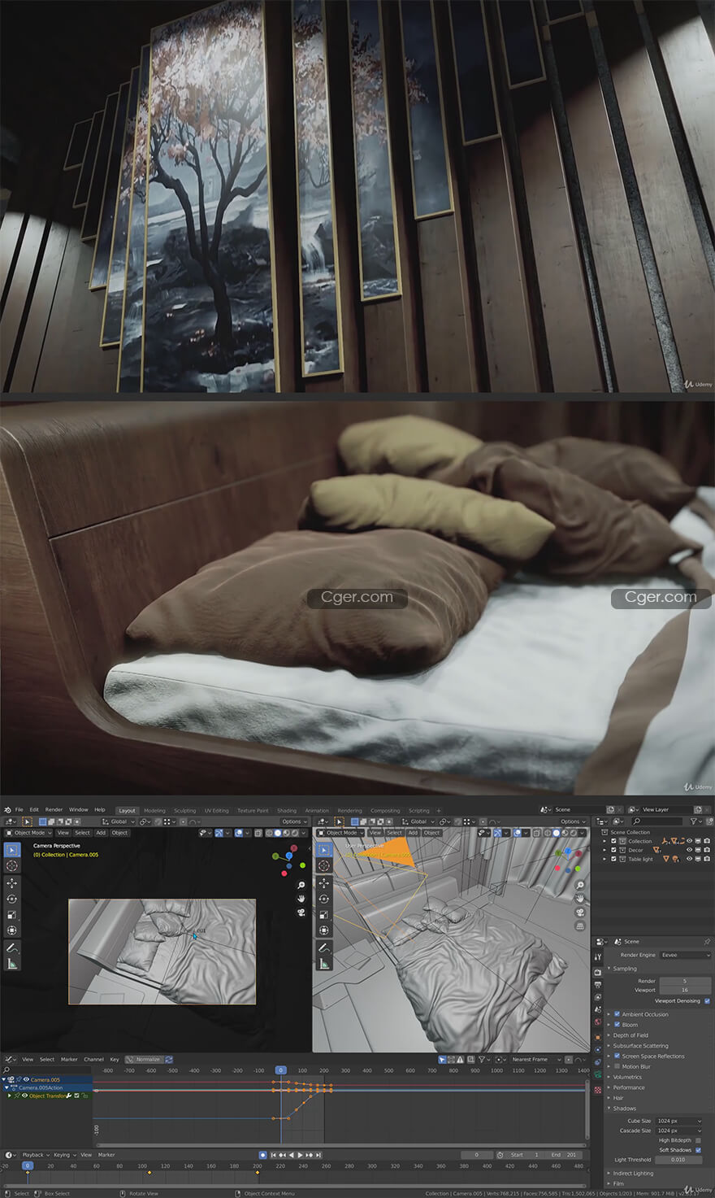Toggle Screen Space Reflections checkbox

[617, 1056]
